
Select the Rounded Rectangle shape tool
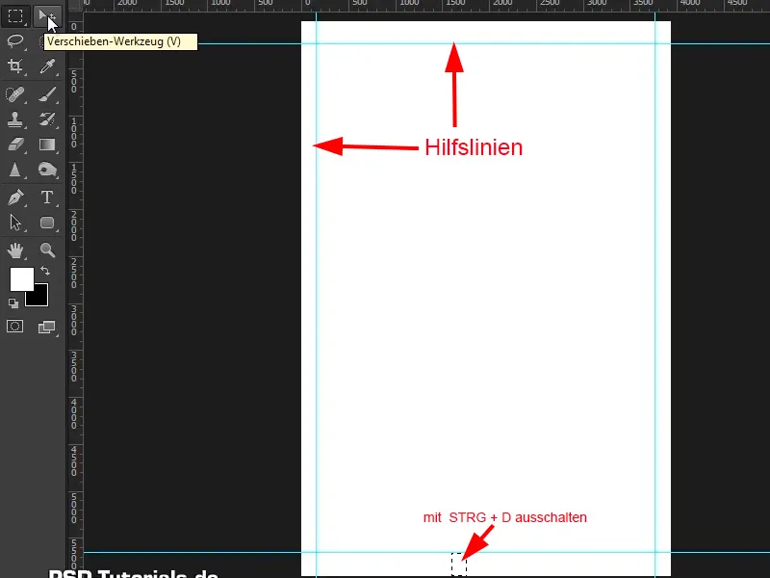[47, 223]
